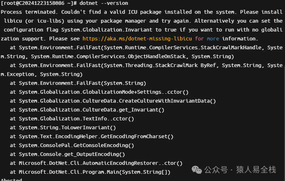Click the 'Program.Main(System.String[])' stack line
The width and height of the screenshot is (285, 181).
(94, 172)
